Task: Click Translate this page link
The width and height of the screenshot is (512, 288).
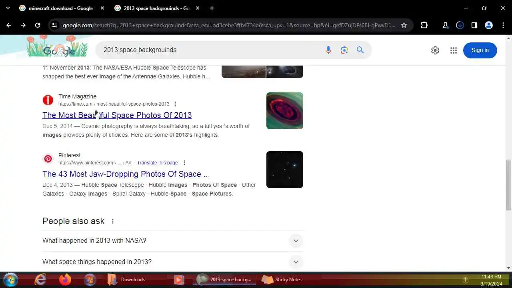Action: click(157, 163)
